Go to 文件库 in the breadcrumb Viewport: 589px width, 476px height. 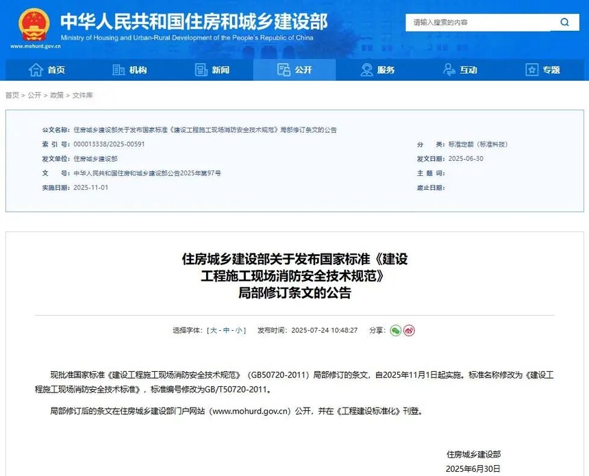tap(83, 95)
